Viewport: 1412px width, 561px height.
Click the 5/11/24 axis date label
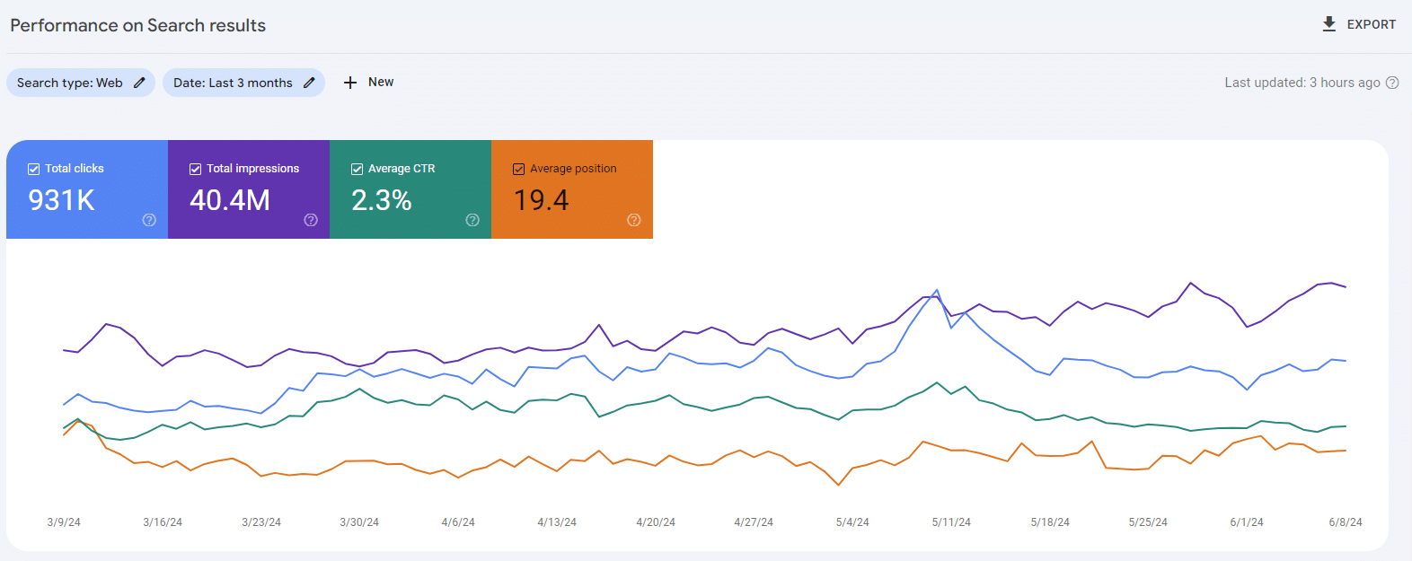coord(951,522)
